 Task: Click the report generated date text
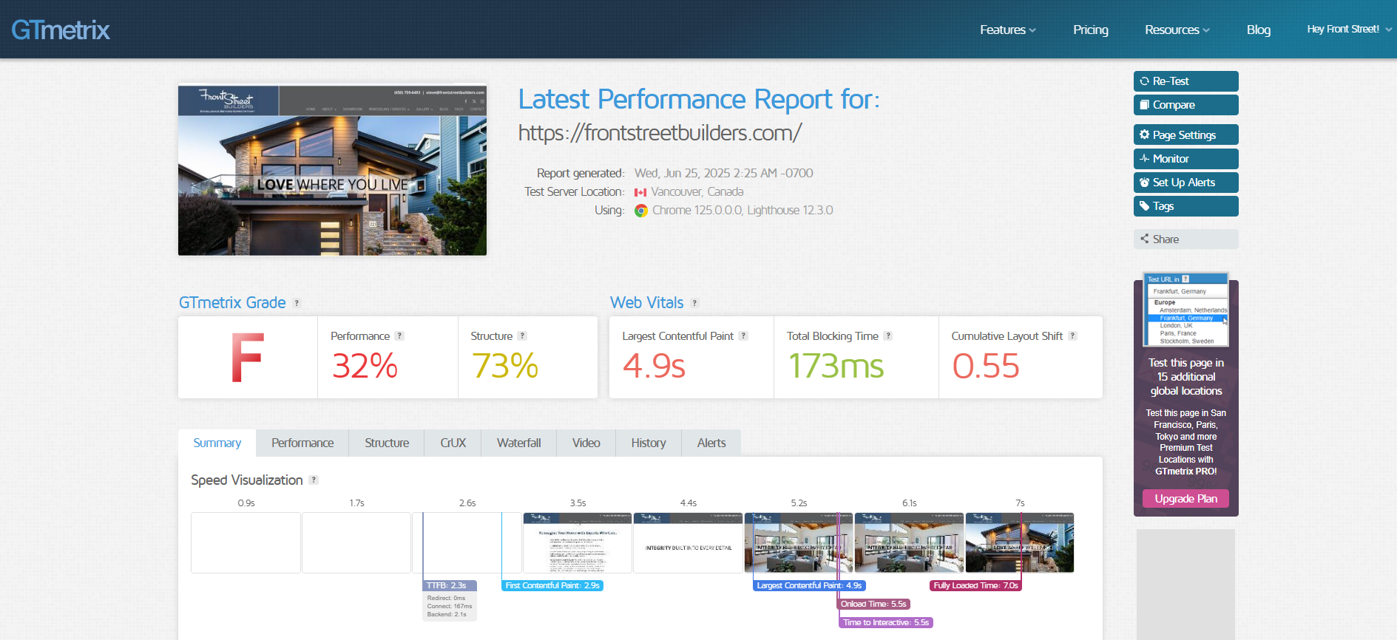coord(723,173)
